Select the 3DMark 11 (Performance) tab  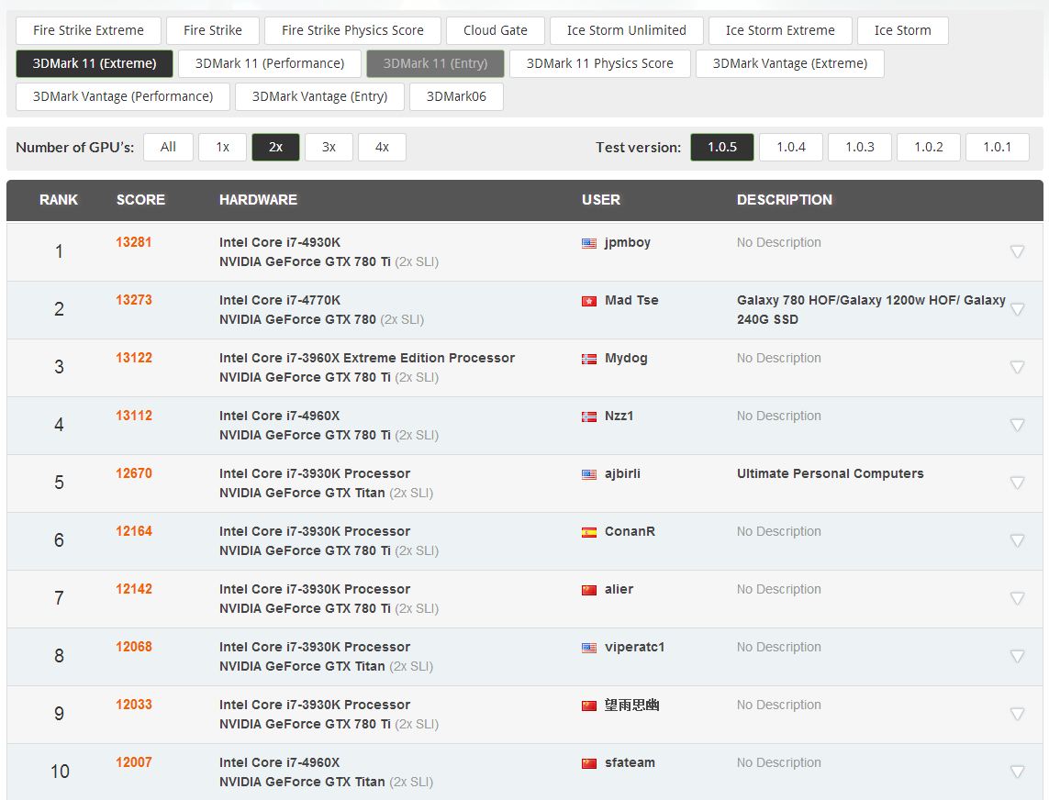pos(270,63)
